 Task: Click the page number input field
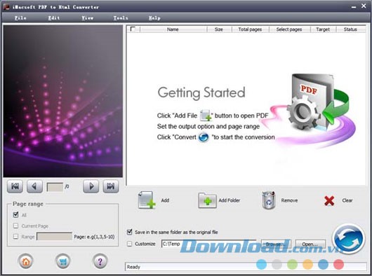click(x=55, y=187)
